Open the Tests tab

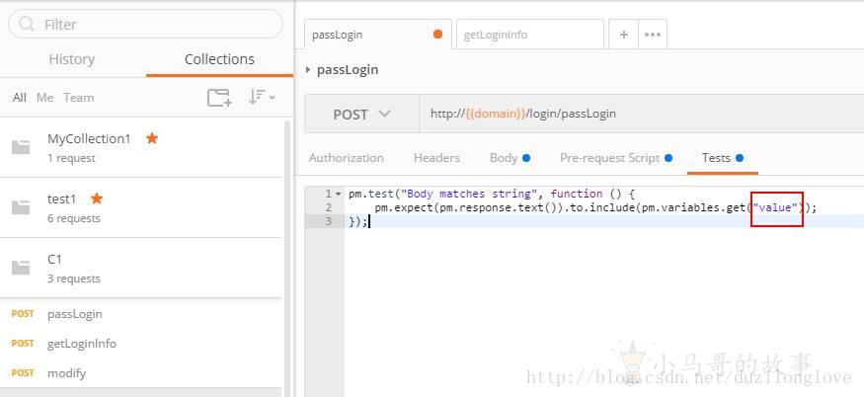point(723,158)
